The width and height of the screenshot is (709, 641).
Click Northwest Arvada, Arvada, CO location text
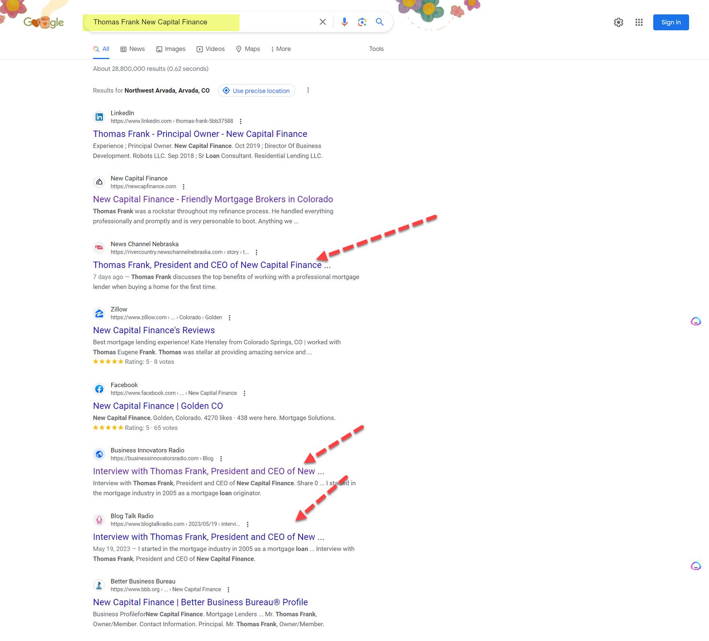pyautogui.click(x=167, y=91)
